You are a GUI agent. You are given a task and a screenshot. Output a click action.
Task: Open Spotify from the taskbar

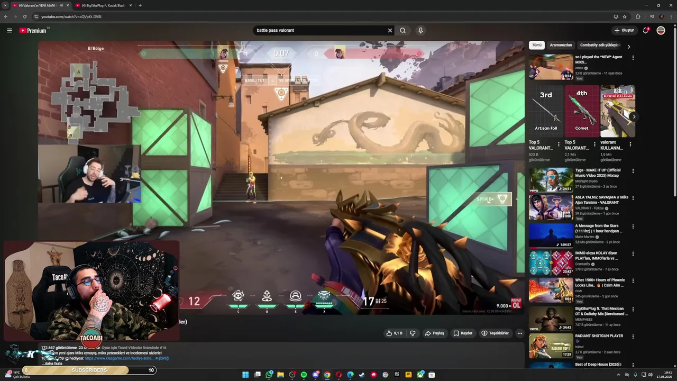(304, 375)
